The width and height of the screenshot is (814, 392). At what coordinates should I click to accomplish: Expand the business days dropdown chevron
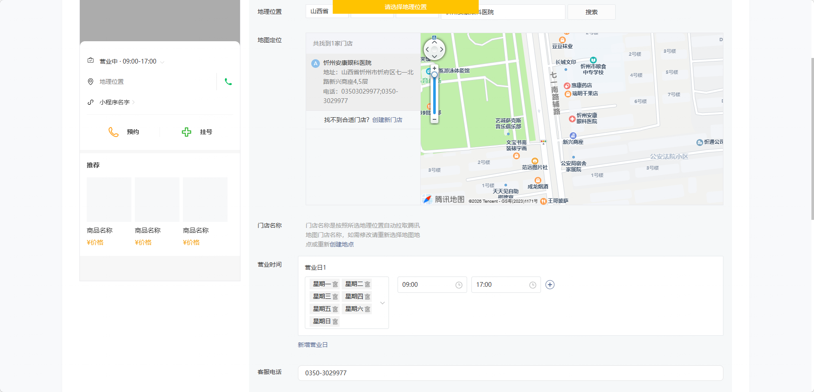point(383,303)
